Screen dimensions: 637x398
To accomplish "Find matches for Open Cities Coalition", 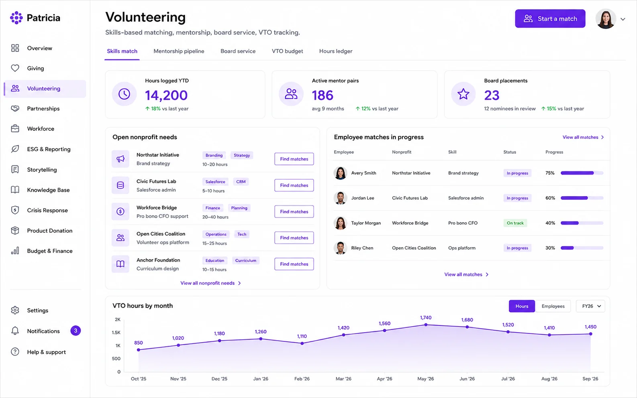I will [294, 238].
